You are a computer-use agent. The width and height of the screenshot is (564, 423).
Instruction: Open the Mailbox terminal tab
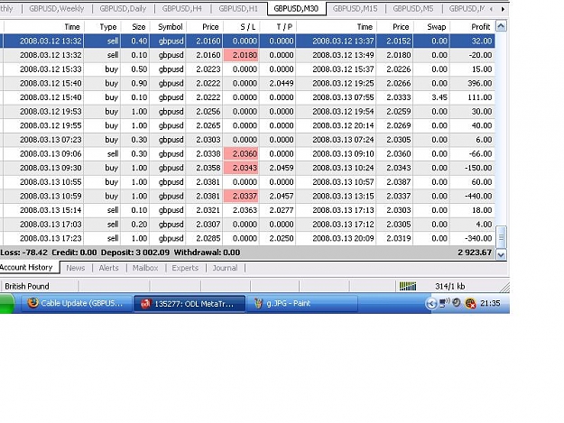(145, 268)
